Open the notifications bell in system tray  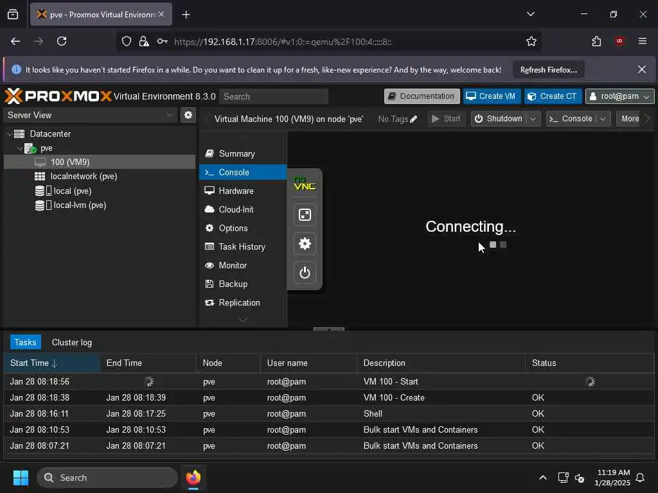click(641, 478)
